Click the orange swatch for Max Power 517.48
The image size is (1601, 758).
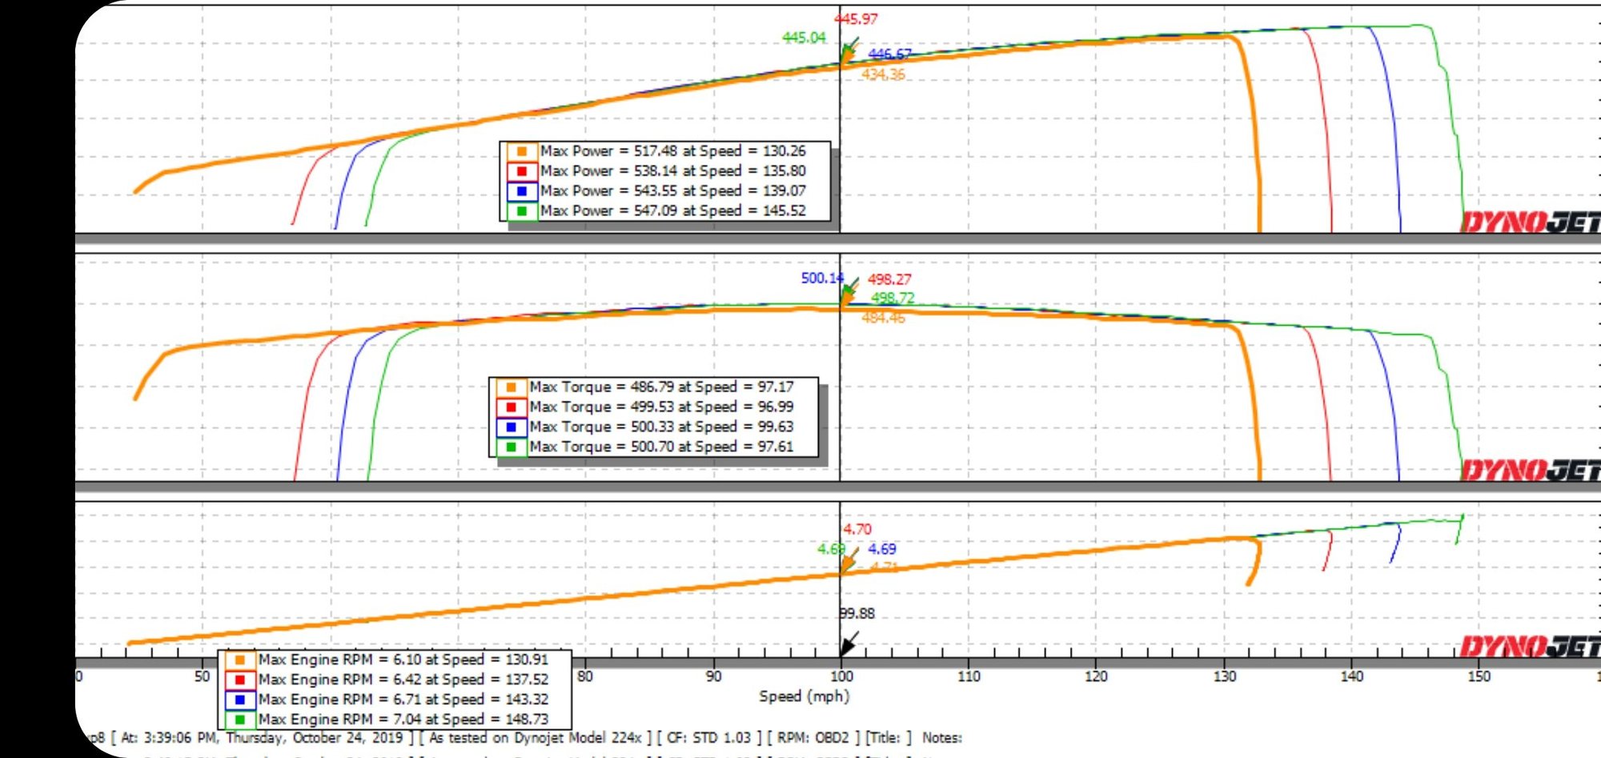point(521,151)
